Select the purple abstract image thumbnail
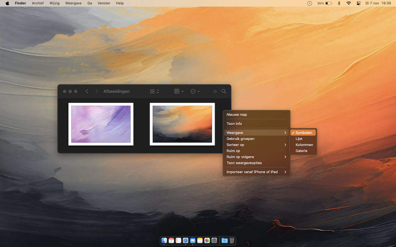The width and height of the screenshot is (396, 247). pos(101,124)
